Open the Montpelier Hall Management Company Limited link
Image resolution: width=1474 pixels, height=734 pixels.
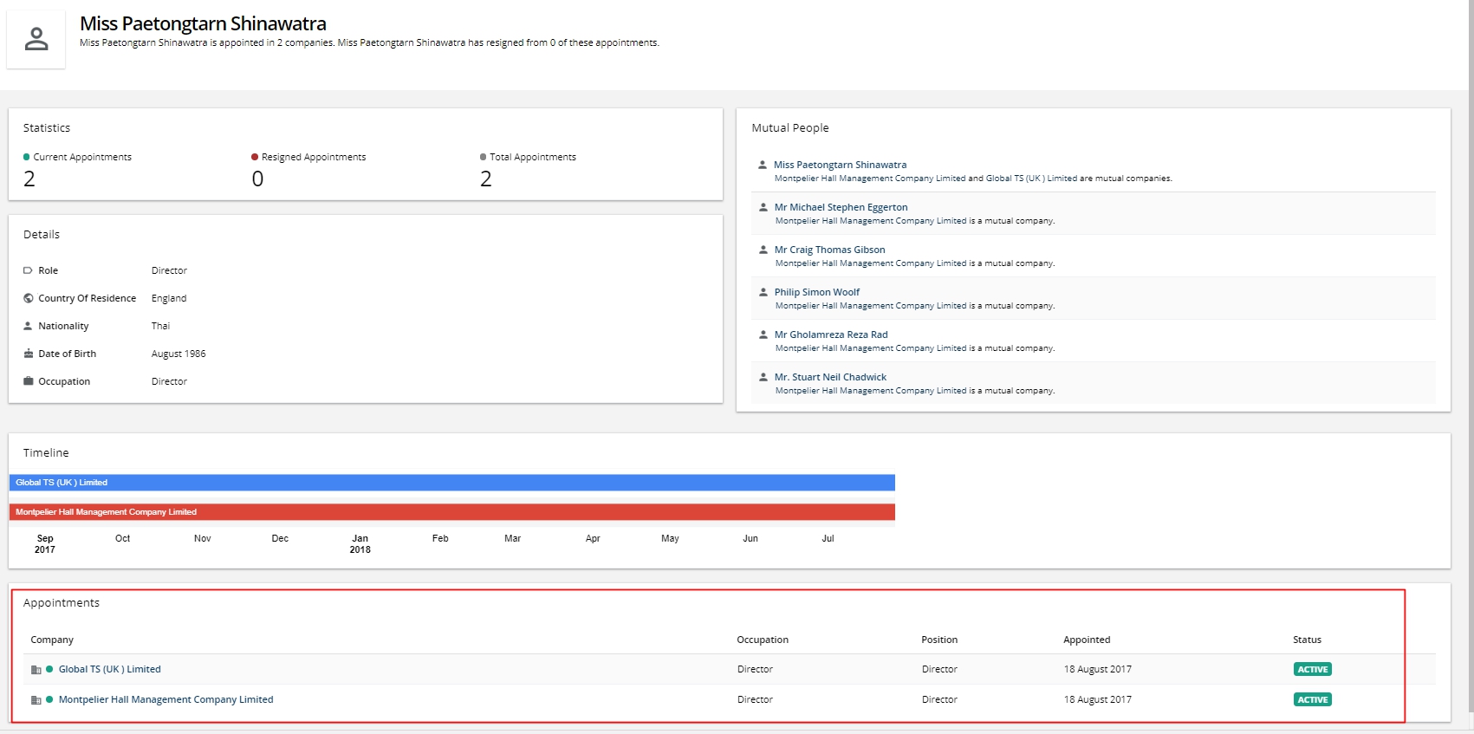pyautogui.click(x=166, y=699)
